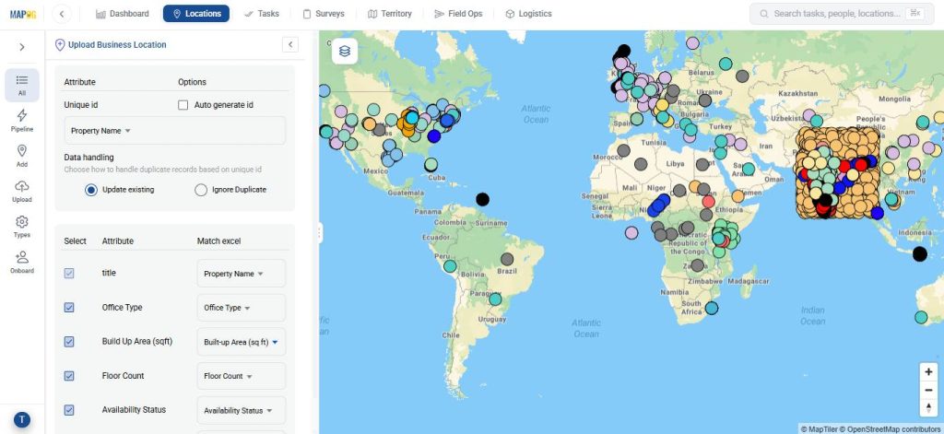Reset map bearing with compass button

pyautogui.click(x=928, y=407)
